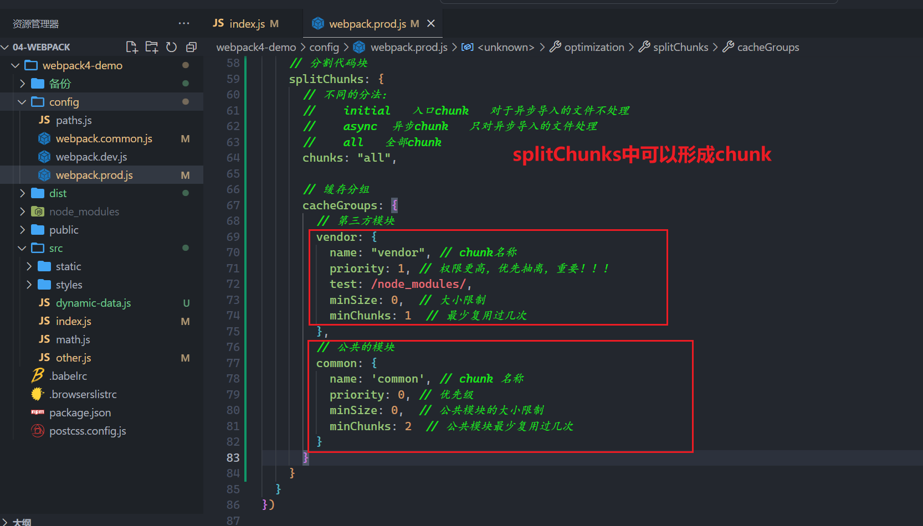Image resolution: width=923 pixels, height=526 pixels.
Task: Click the 'splitChunks' key on line 59
Action: tap(326, 79)
